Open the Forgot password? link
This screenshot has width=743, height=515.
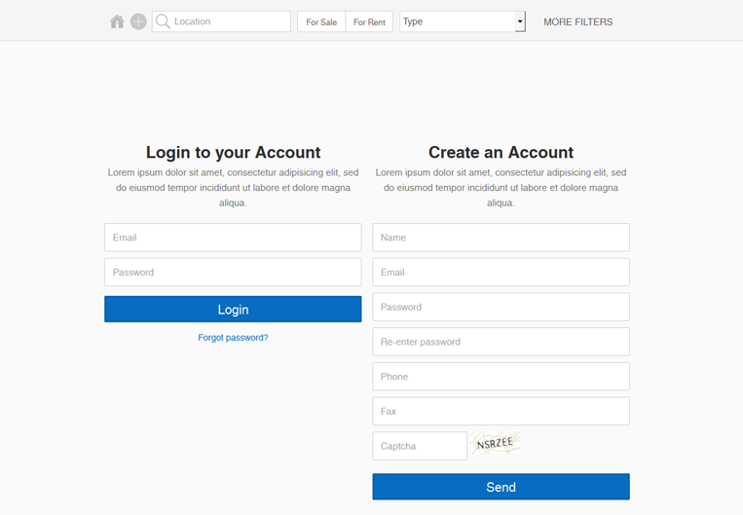click(x=233, y=338)
